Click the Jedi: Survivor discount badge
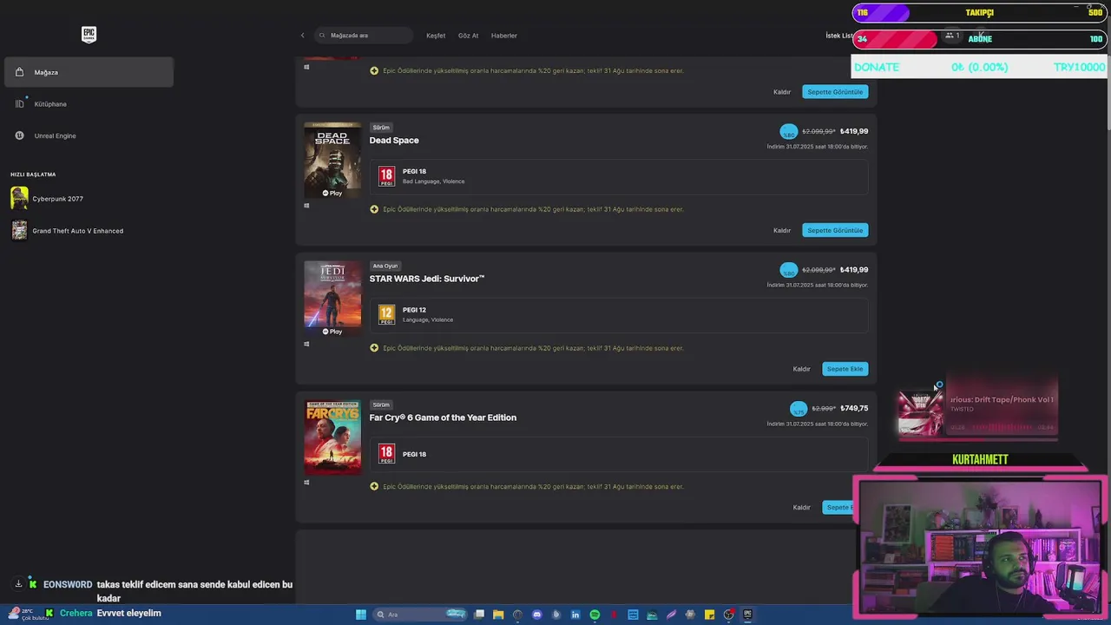The width and height of the screenshot is (1111, 625). click(x=788, y=271)
